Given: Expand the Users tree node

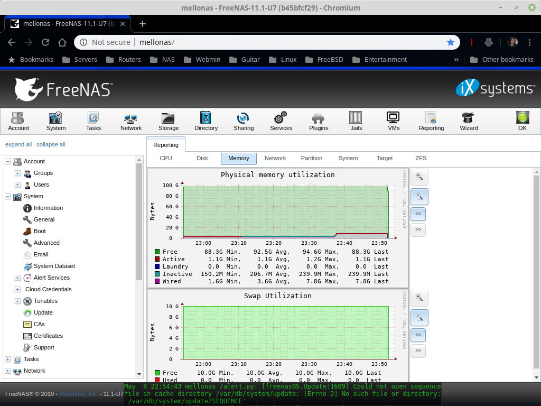Looking at the screenshot, I should click(x=17, y=185).
